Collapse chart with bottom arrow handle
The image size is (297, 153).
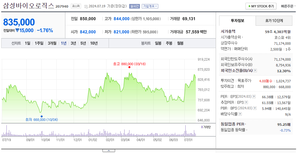tap(109, 151)
